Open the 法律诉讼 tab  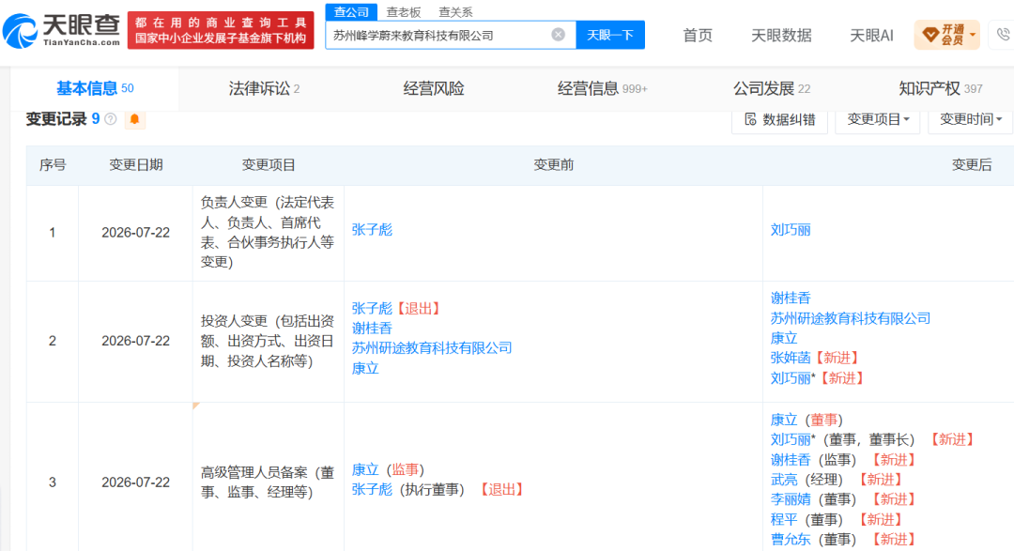pyautogui.click(x=264, y=88)
